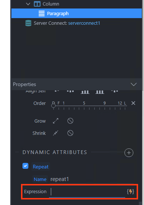Disable grow with the no-grow icon
The width and height of the screenshot is (144, 205).
coord(70,121)
